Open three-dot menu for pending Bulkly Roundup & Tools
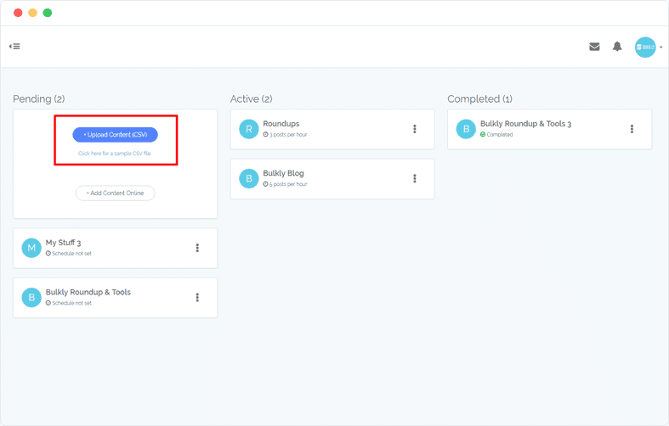 click(197, 298)
